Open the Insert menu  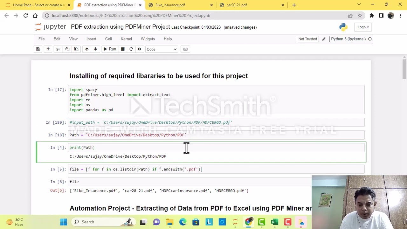click(91, 39)
